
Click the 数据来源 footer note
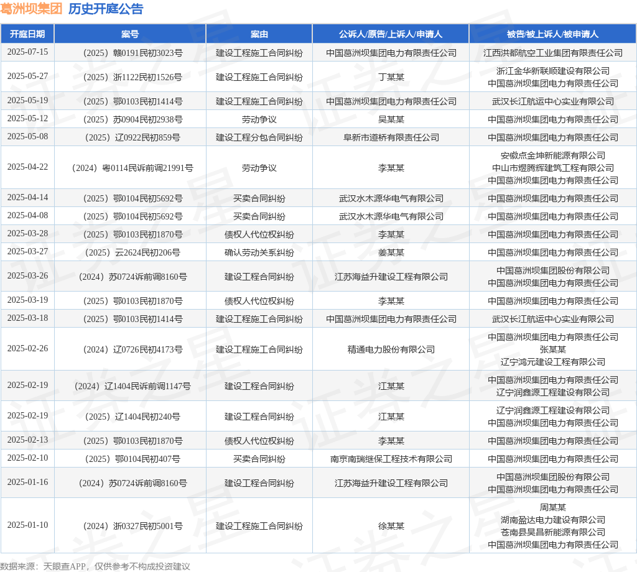coord(95,566)
